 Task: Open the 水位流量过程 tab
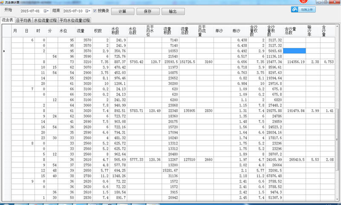coord(45,20)
